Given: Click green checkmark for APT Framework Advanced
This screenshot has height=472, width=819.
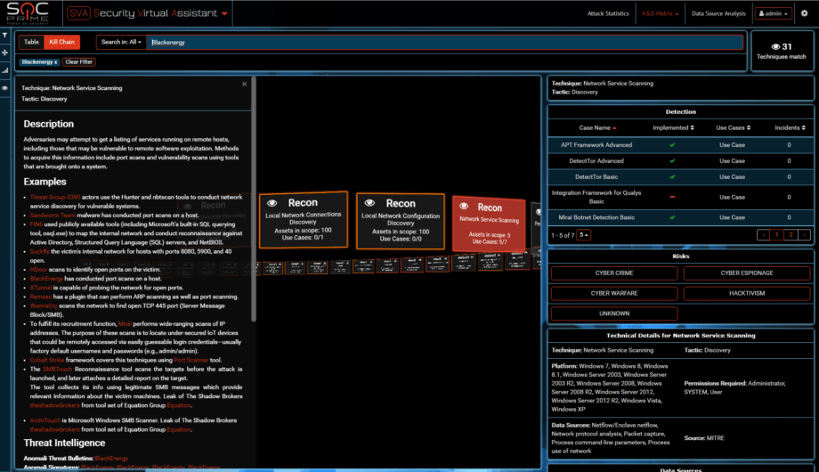Looking at the screenshot, I should [x=672, y=145].
